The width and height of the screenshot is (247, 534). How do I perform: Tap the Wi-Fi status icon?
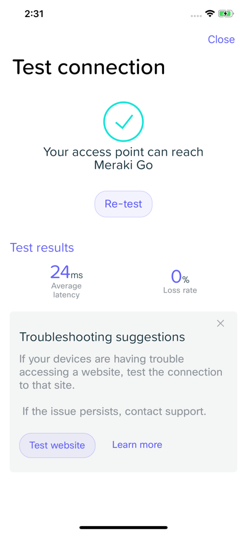coord(210,14)
